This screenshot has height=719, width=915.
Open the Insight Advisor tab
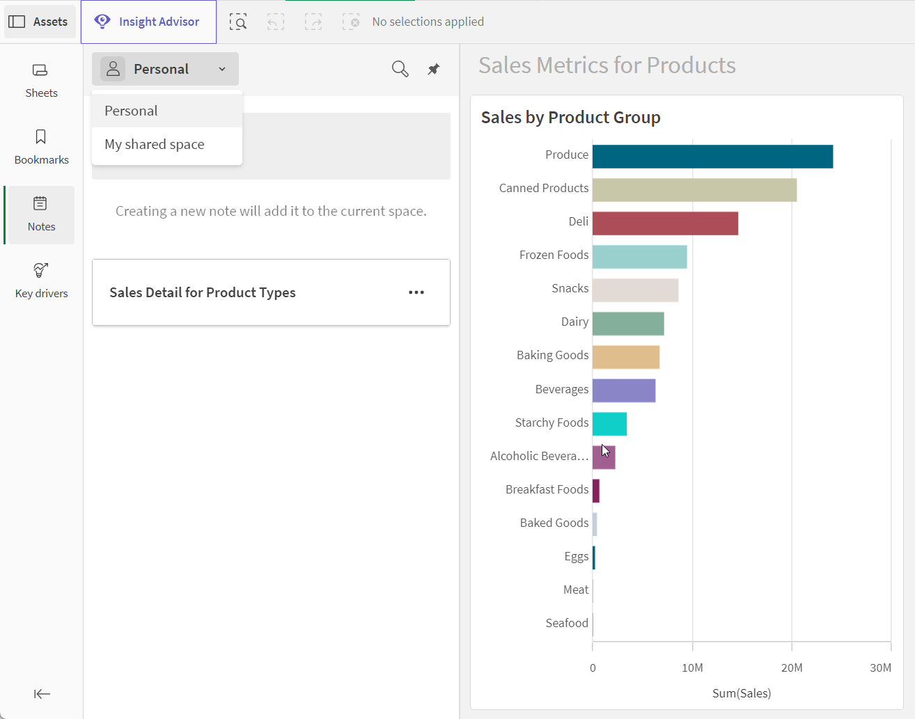tap(148, 22)
